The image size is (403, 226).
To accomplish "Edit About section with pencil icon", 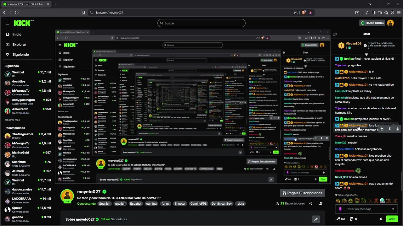I will [x=316, y=219].
